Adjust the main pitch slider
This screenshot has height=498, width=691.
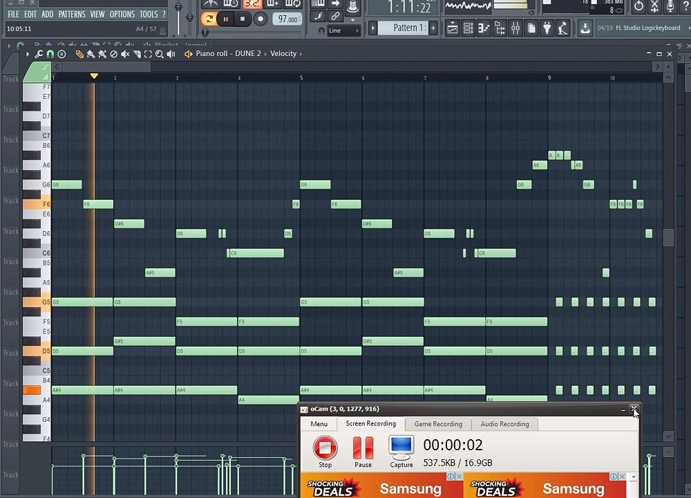click(190, 18)
